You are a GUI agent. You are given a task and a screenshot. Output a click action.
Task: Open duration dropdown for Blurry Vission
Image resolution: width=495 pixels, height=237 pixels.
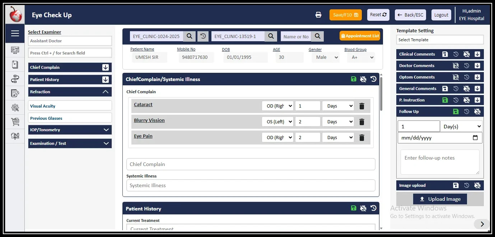click(x=337, y=122)
